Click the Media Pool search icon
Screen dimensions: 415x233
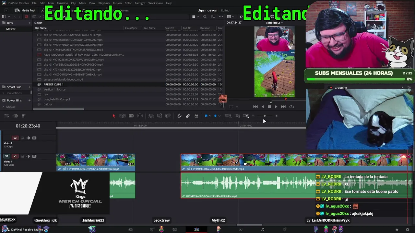click(205, 17)
